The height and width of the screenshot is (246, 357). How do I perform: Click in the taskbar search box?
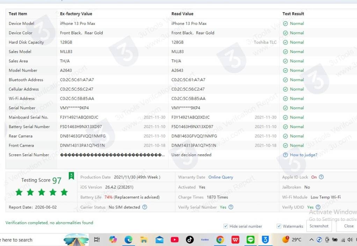(x=31, y=240)
